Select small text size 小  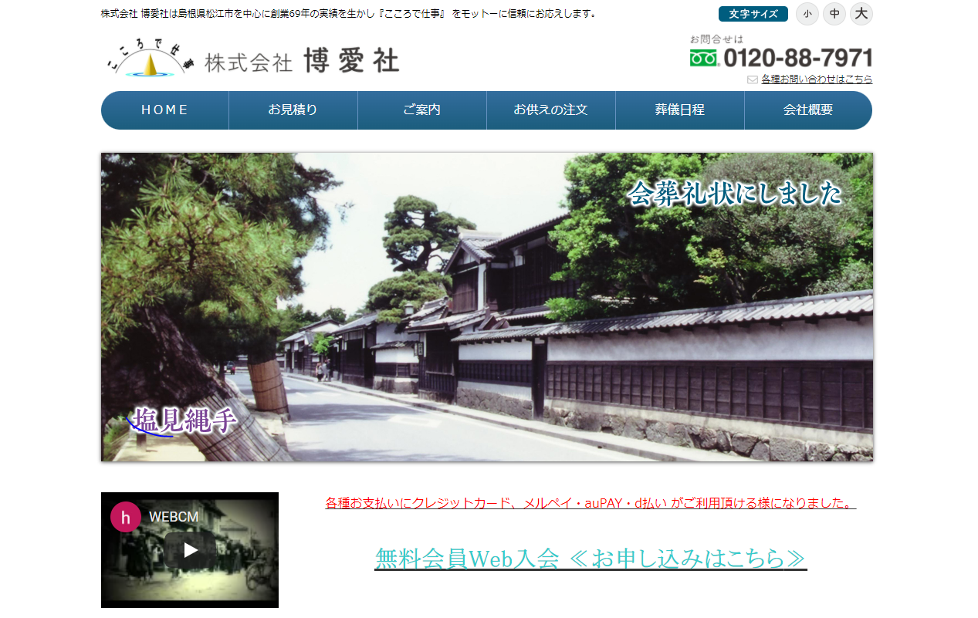807,14
